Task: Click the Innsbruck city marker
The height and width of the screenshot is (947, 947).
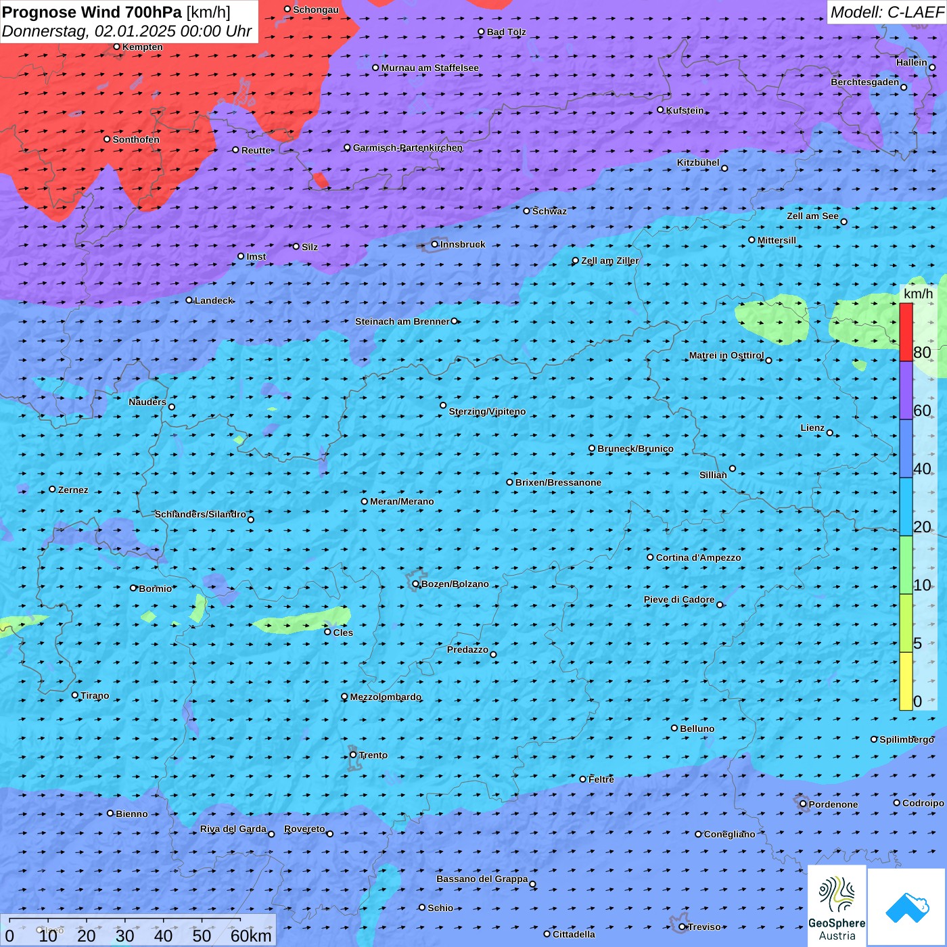Action: coord(435,244)
